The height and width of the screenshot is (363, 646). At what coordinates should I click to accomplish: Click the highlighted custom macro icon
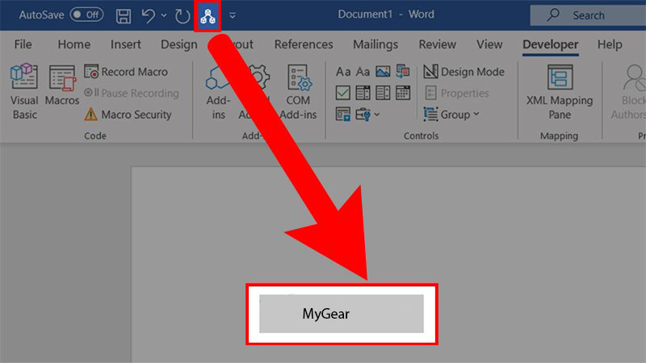[208, 15]
